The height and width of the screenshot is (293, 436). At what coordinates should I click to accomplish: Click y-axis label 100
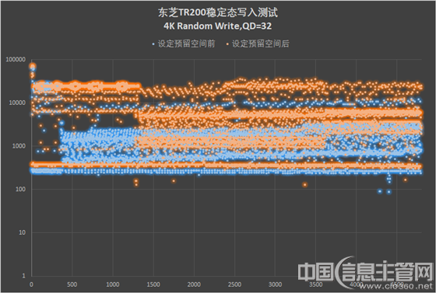(20, 189)
